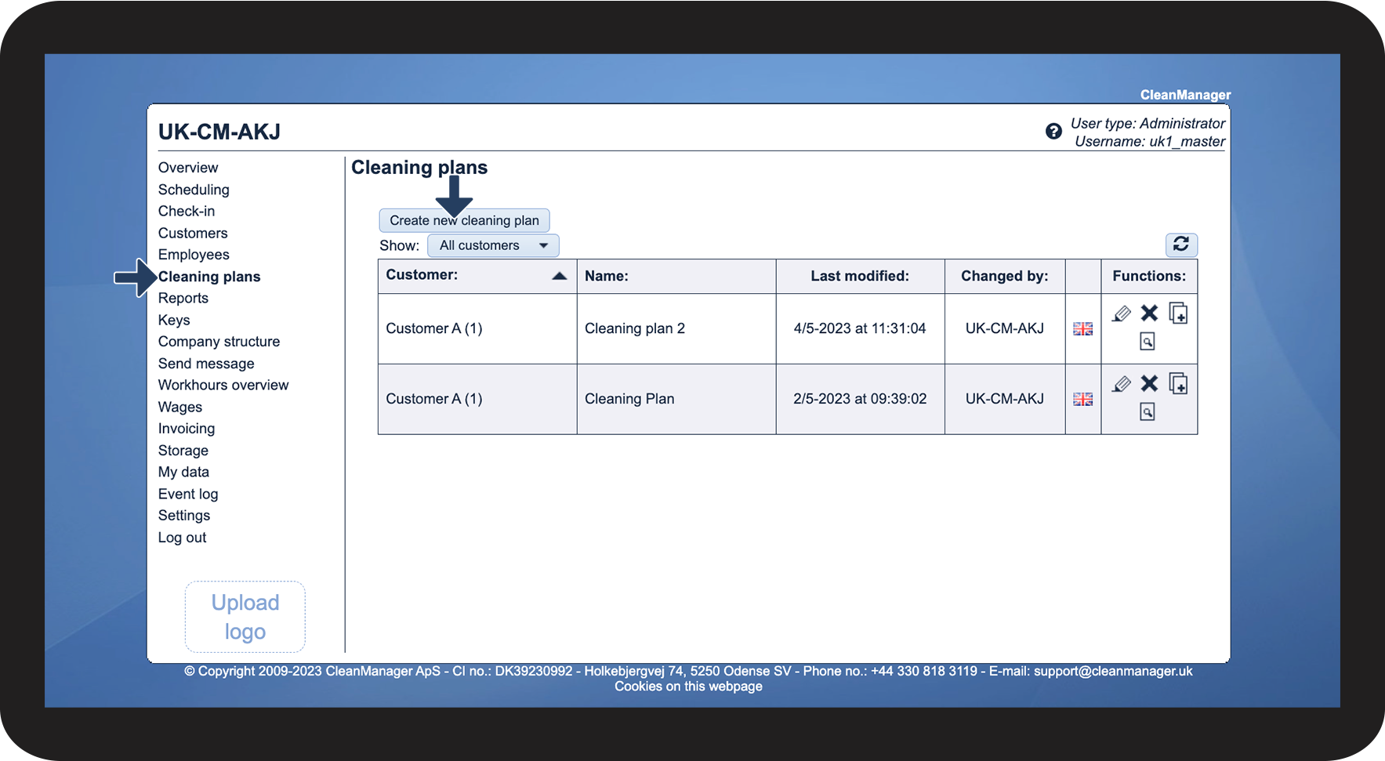Go to Invoicing
This screenshot has width=1385, height=761.
[x=187, y=429]
